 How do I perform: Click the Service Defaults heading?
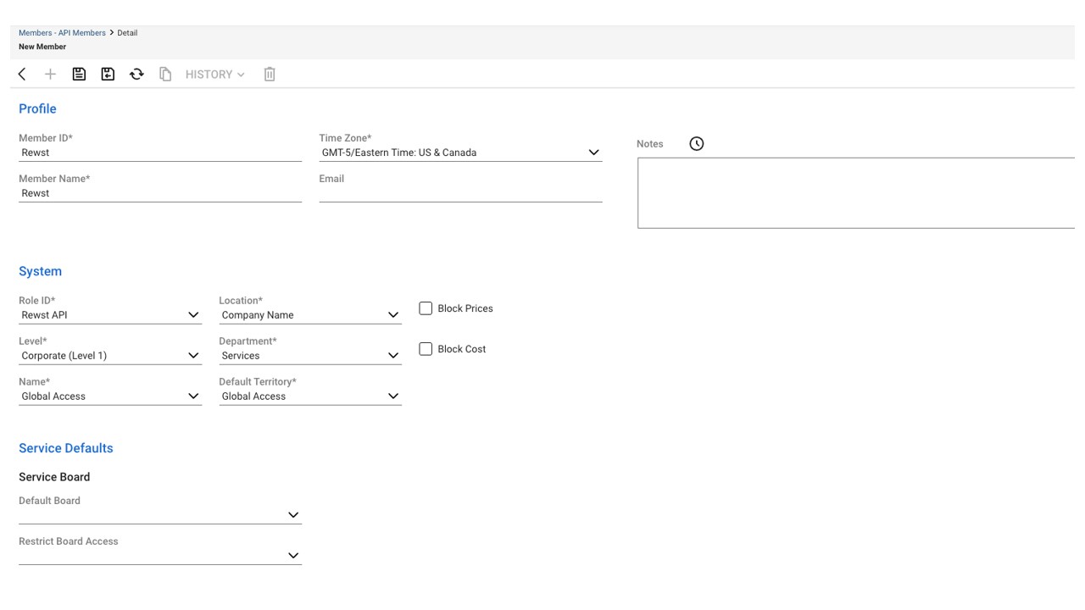tap(66, 447)
